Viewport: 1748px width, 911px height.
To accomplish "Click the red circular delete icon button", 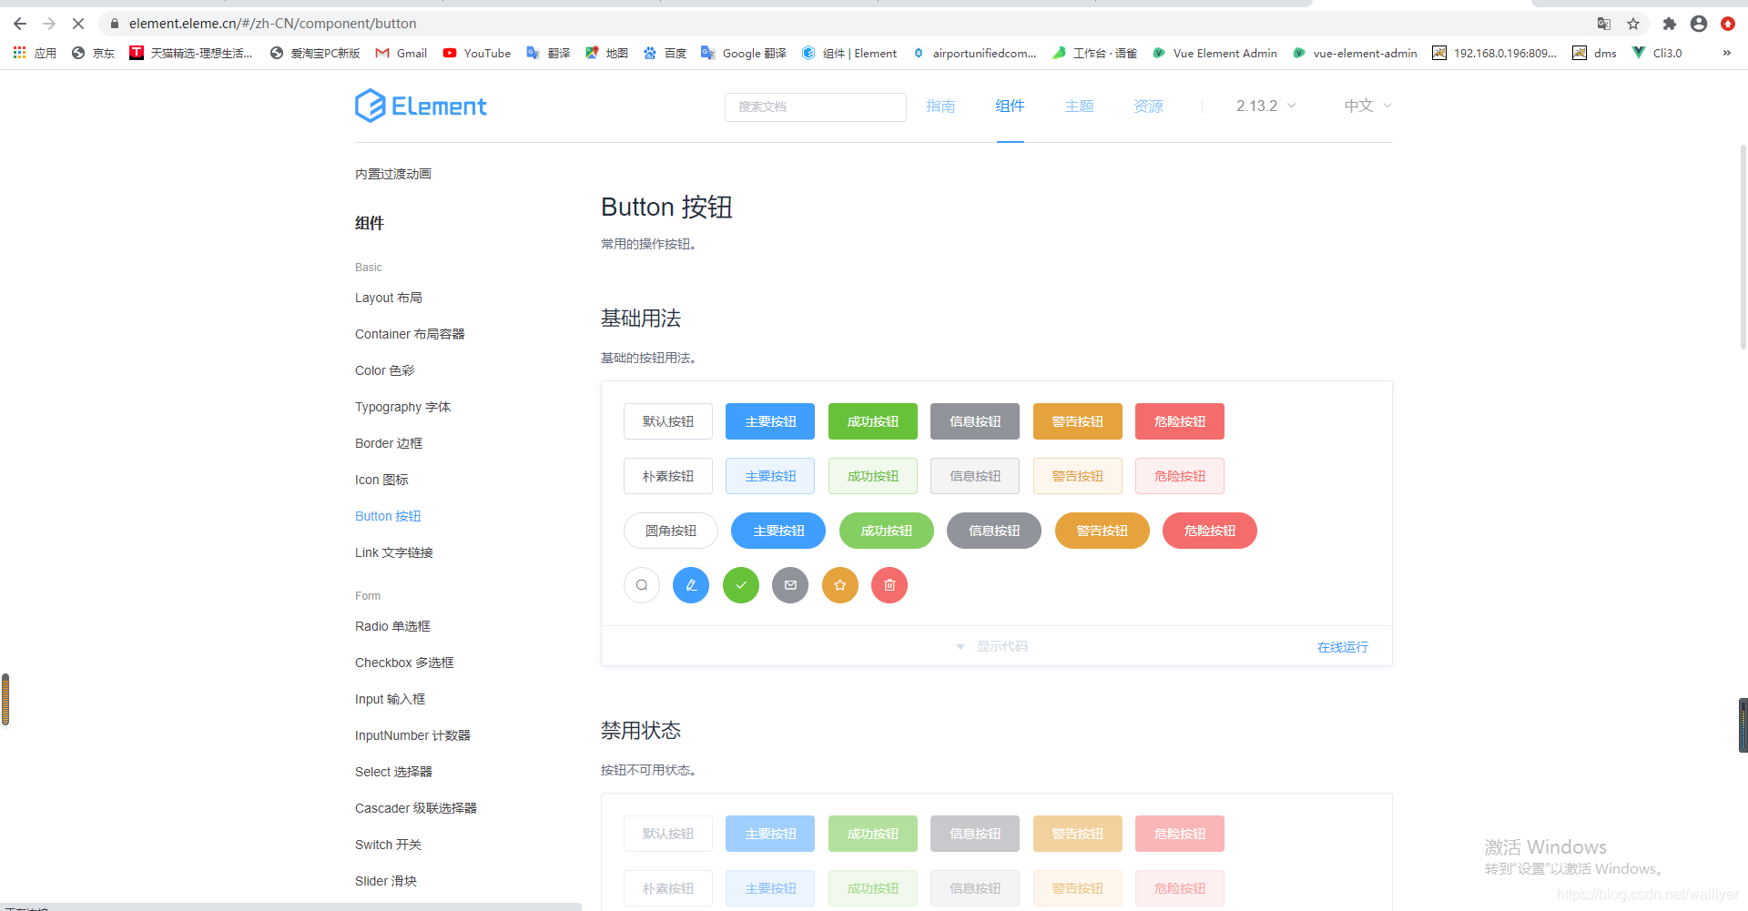I will [x=889, y=585].
